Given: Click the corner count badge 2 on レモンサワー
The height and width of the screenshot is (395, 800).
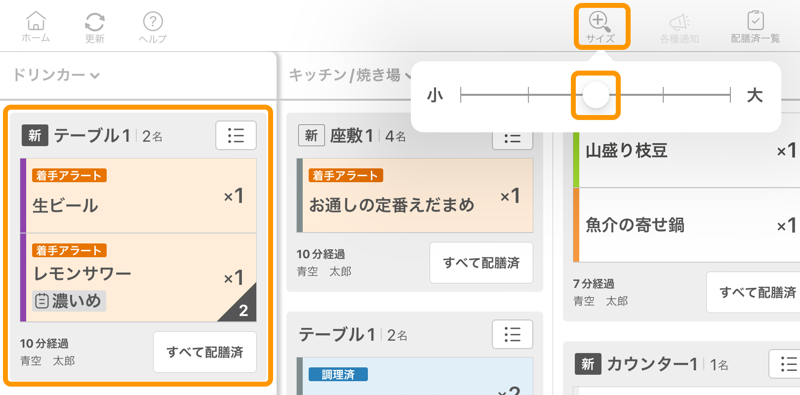Looking at the screenshot, I should point(243,310).
